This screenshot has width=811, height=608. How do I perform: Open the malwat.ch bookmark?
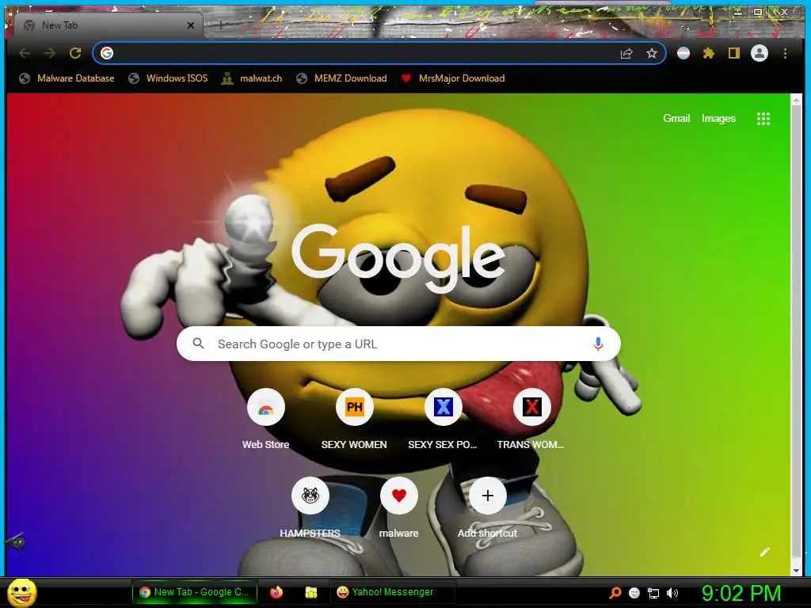252,78
